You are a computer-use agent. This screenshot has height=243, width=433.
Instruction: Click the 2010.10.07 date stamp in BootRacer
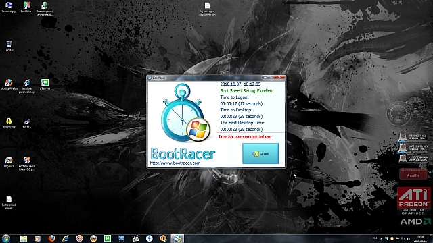pos(240,84)
